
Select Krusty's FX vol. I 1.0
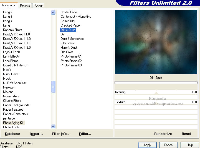click(16, 34)
